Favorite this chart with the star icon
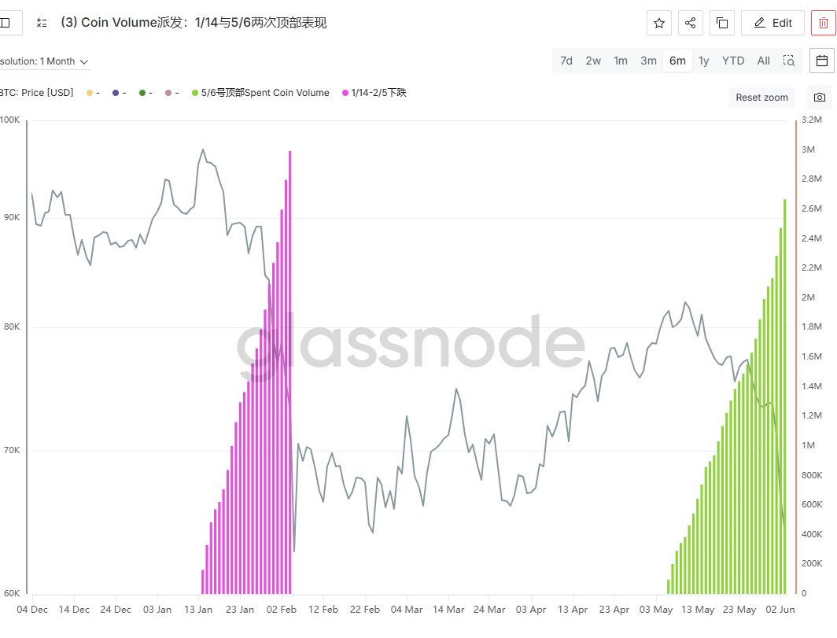Image resolution: width=837 pixels, height=638 pixels. coord(658,23)
